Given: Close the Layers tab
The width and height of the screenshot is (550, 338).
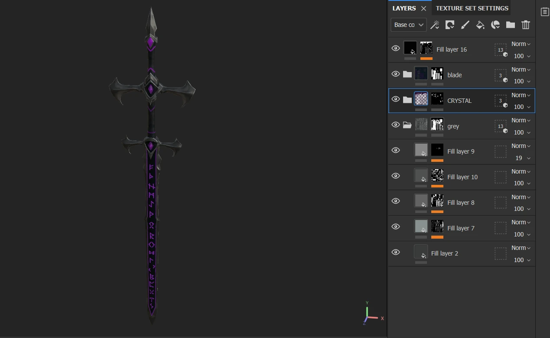Looking at the screenshot, I should (423, 9).
